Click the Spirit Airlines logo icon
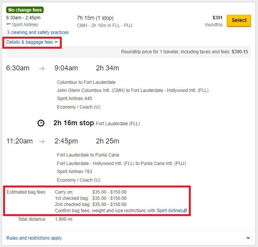This screenshot has width=258, height=247. 8,24
